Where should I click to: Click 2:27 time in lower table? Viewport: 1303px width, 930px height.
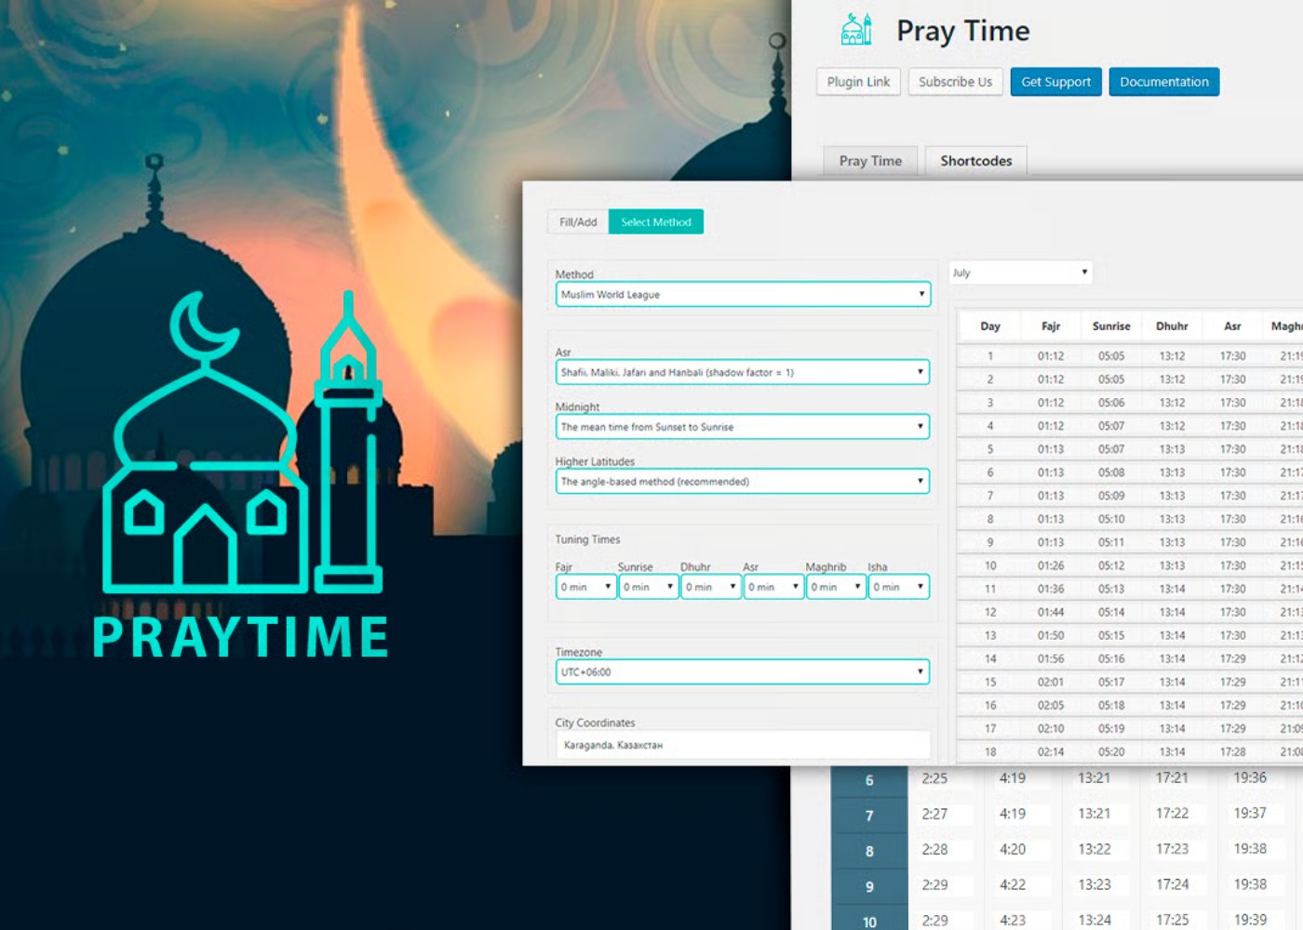click(934, 814)
